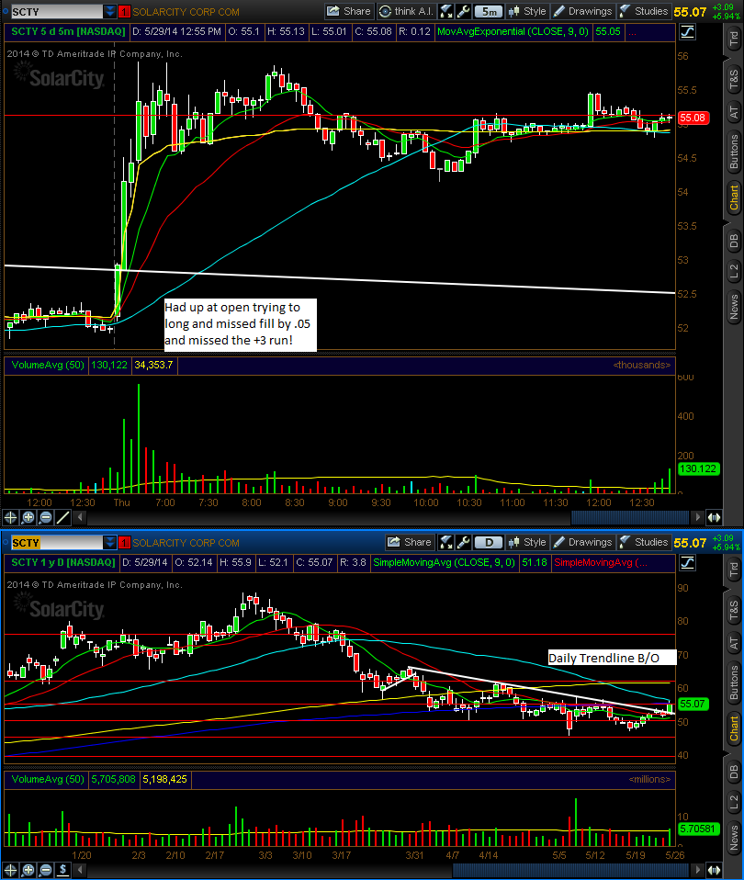The image size is (744, 880).
Task: Toggle the DB sidebar tab on daily chart
Action: tap(734, 773)
